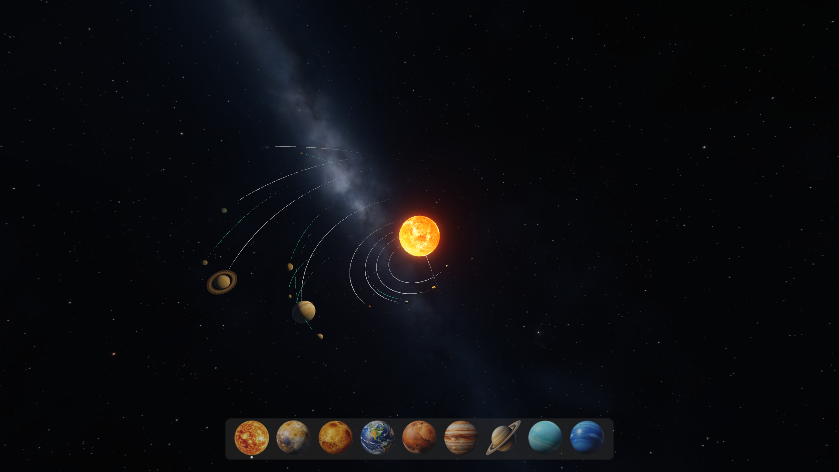839x472 pixels.
Task: Select the small moon beside Saturn's rings
Action: (205, 263)
